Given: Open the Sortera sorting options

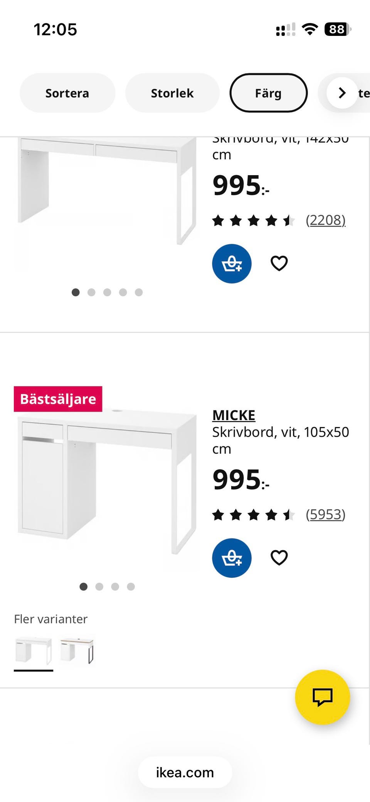Looking at the screenshot, I should [67, 93].
